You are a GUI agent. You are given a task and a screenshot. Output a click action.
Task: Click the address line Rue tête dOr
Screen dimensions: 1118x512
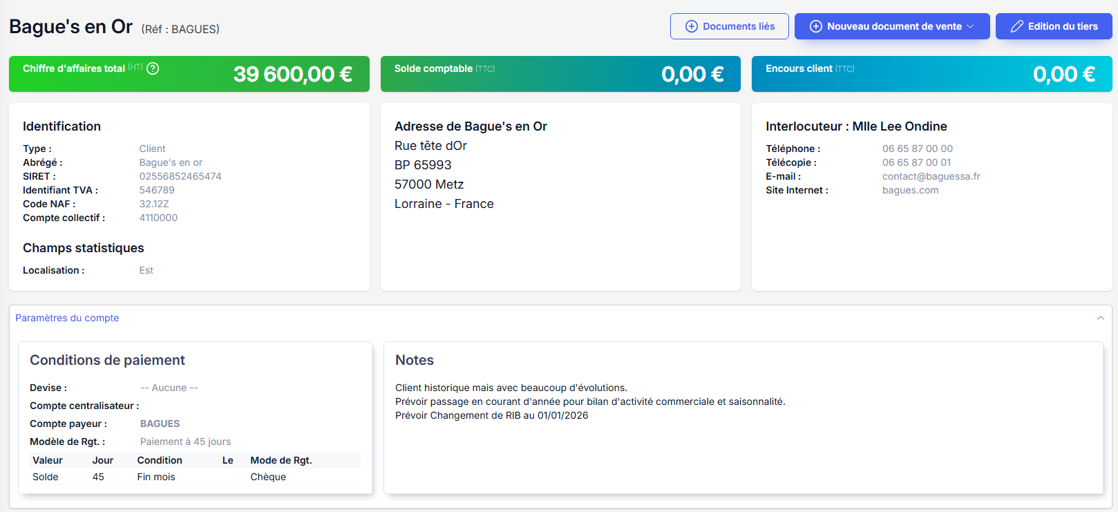430,146
